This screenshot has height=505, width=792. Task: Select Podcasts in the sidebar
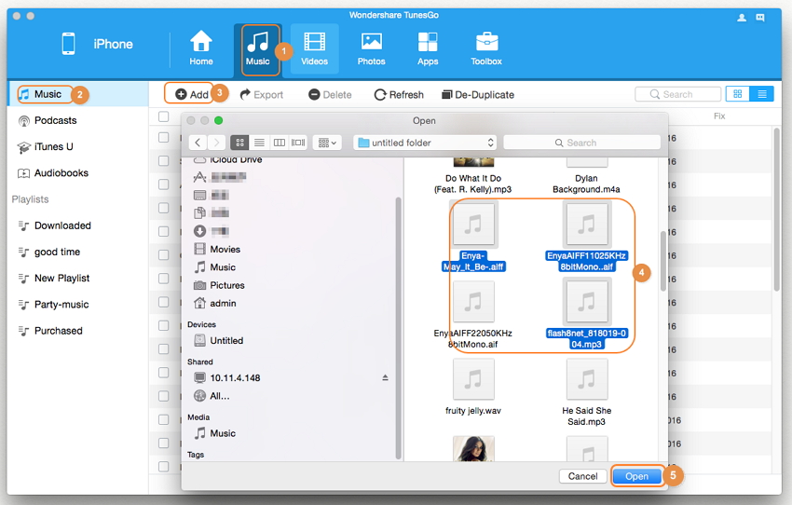click(55, 120)
